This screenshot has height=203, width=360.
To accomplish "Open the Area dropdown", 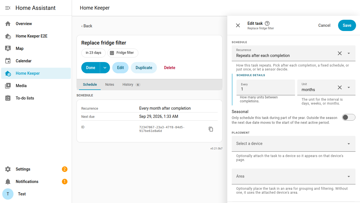I will point(294,176).
